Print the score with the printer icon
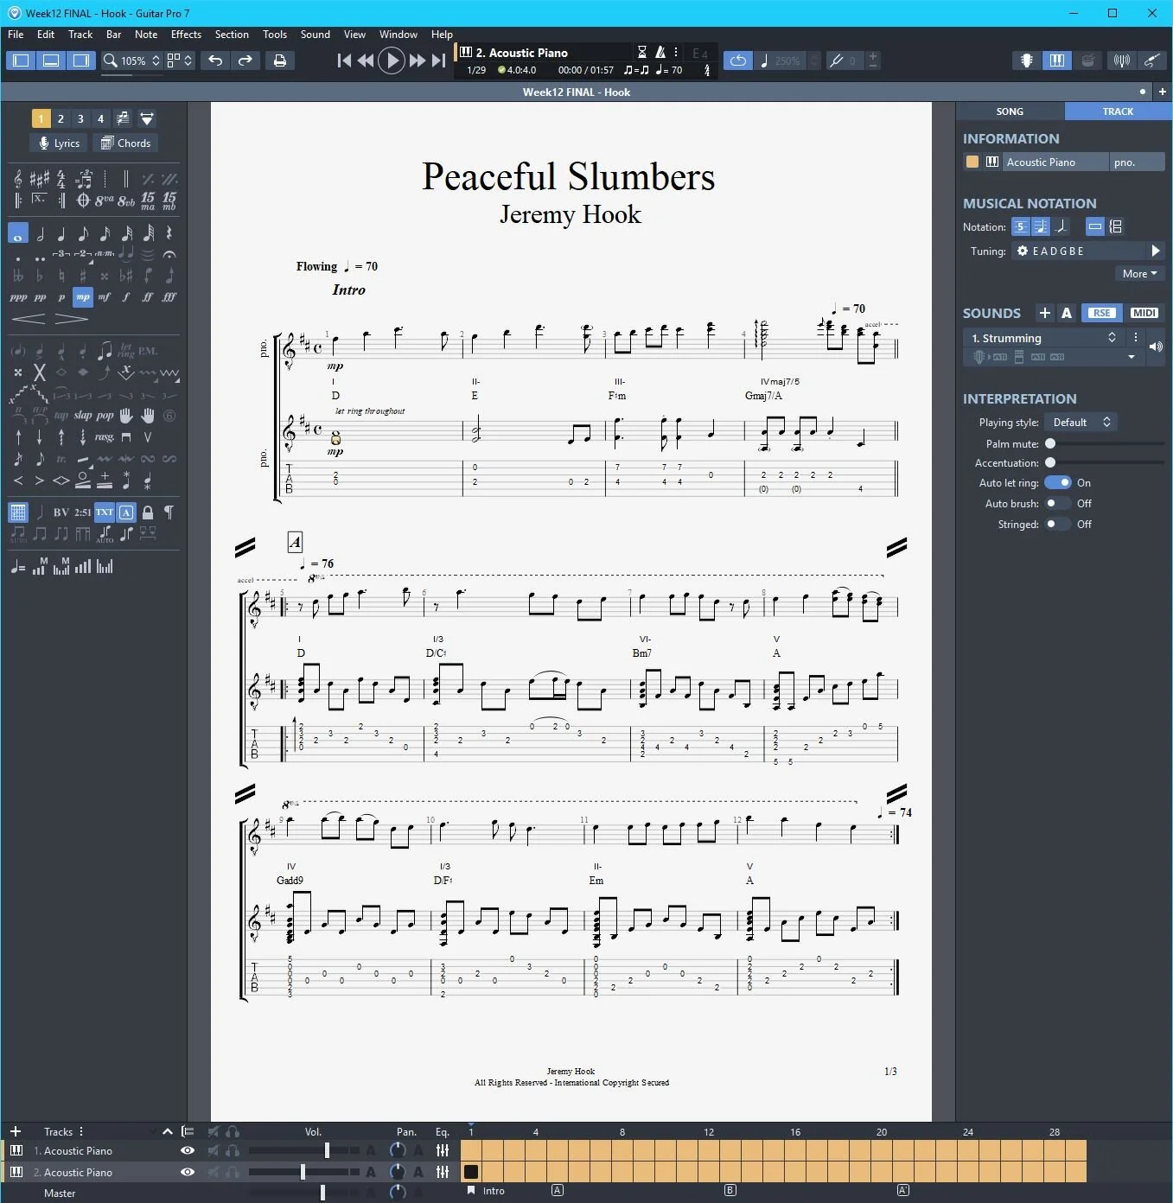Image resolution: width=1173 pixels, height=1203 pixels. point(279,60)
